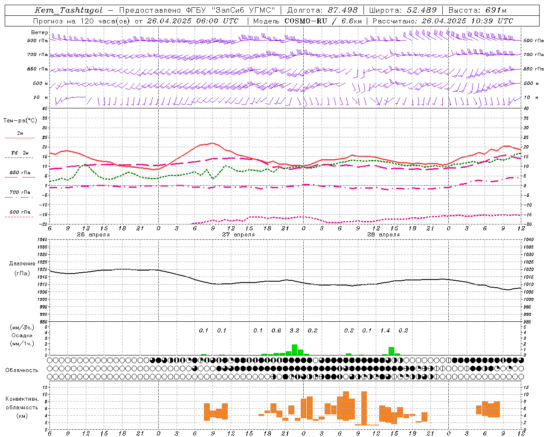Click the "Td 2м" dew point legend entry
This screenshot has width=546, height=437.
(x=20, y=153)
